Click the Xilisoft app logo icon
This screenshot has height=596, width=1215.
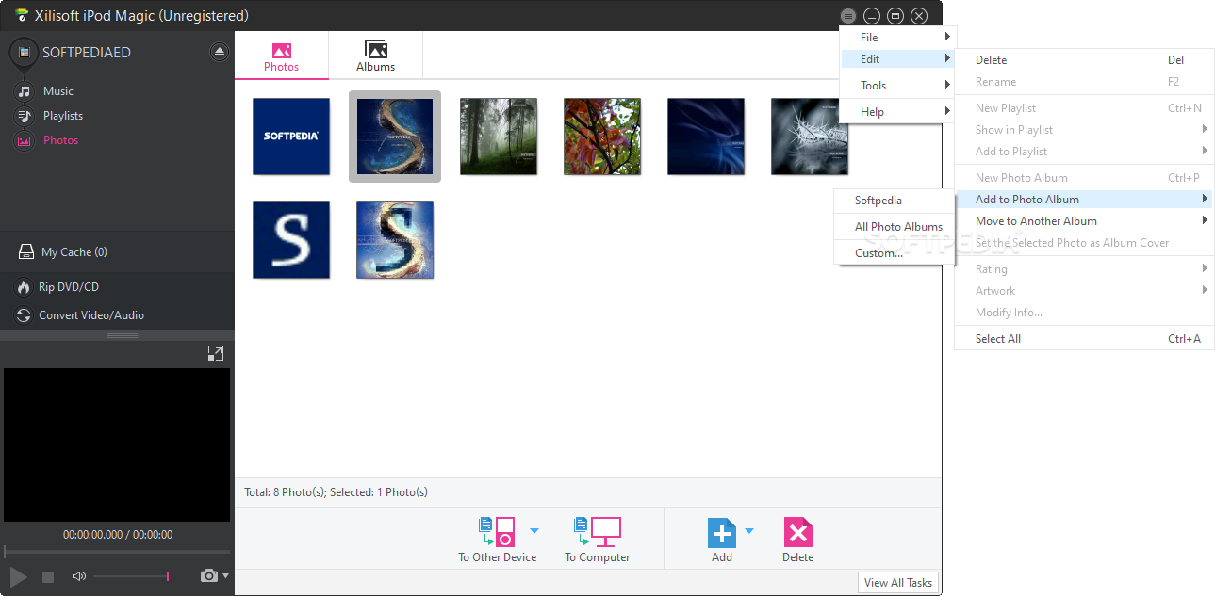click(22, 16)
